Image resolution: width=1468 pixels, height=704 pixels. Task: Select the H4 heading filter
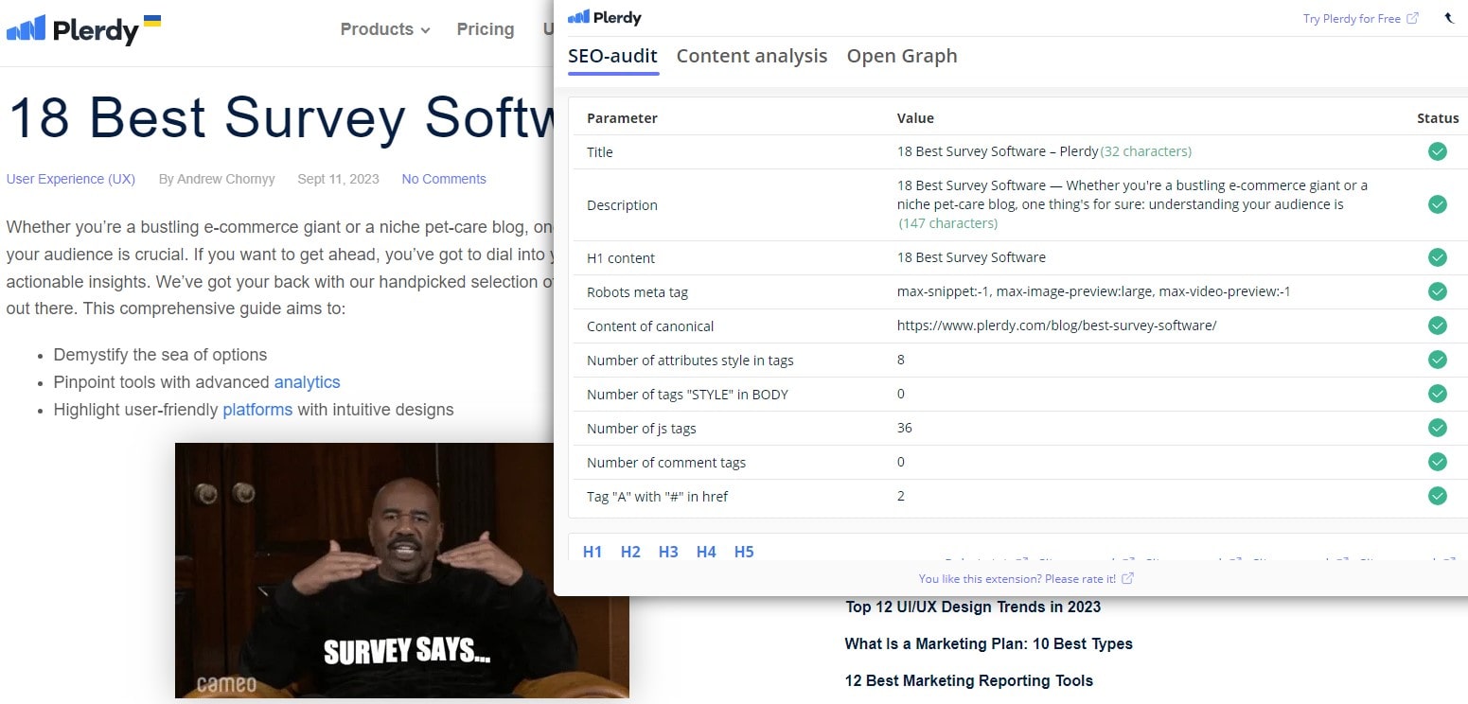(706, 552)
